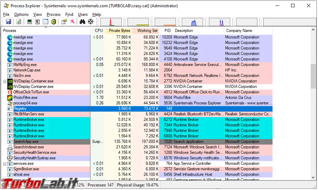Select the SgrmBroker.exe process row
This screenshot has height=190, width=318.
137,169
